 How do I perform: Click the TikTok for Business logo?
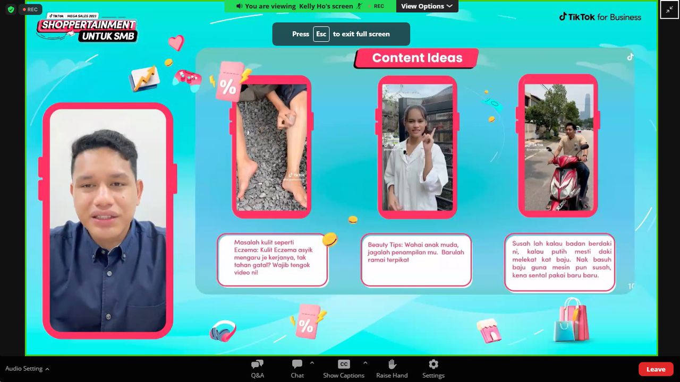click(600, 17)
